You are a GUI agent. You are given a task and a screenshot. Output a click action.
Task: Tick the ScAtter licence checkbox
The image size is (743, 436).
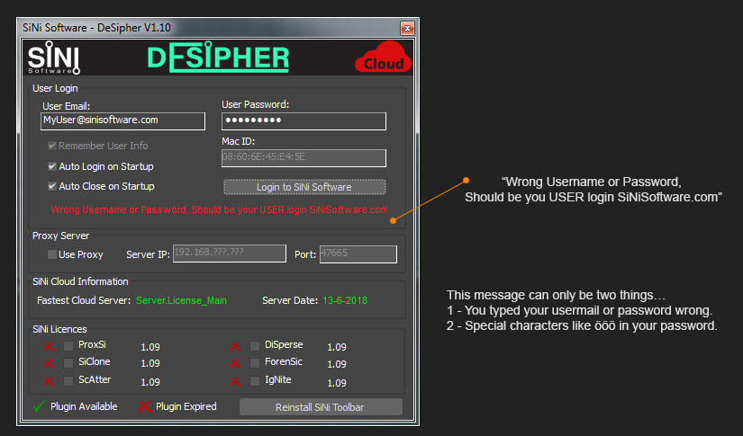point(68,381)
